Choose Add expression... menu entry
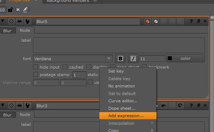Screen dimensions: 214x132 coord(128,116)
